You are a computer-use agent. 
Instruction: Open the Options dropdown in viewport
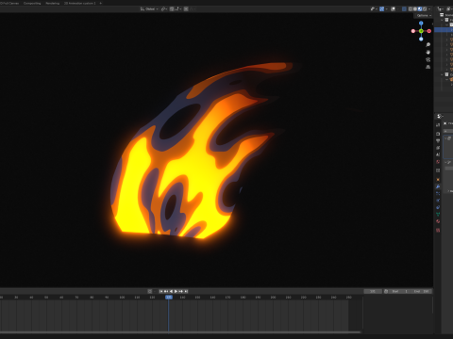coord(424,16)
